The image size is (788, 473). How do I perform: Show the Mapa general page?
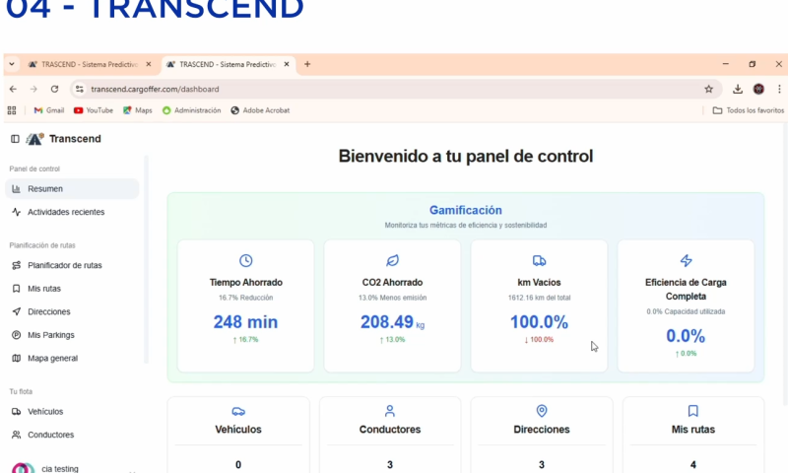pos(52,358)
